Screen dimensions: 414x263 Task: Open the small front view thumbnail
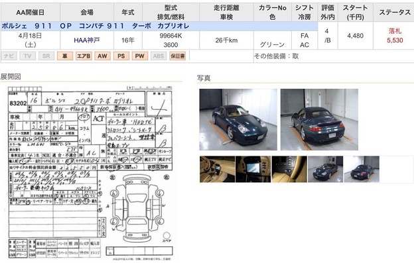[x=325, y=169]
